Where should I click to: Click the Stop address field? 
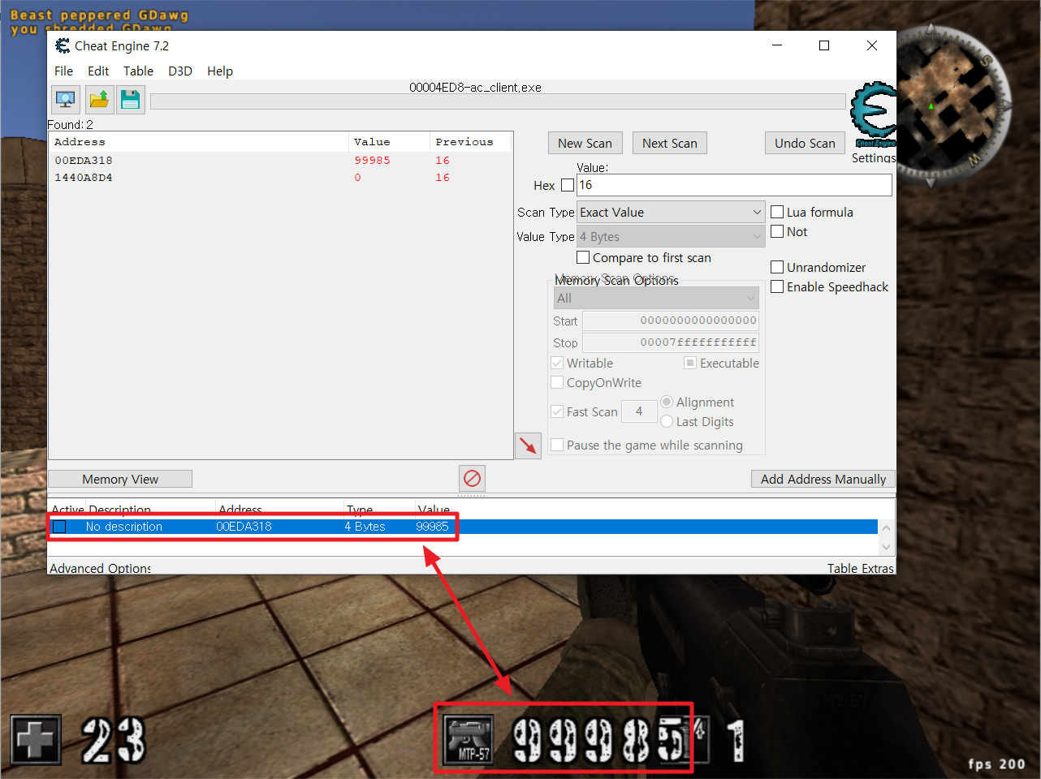[x=671, y=342]
